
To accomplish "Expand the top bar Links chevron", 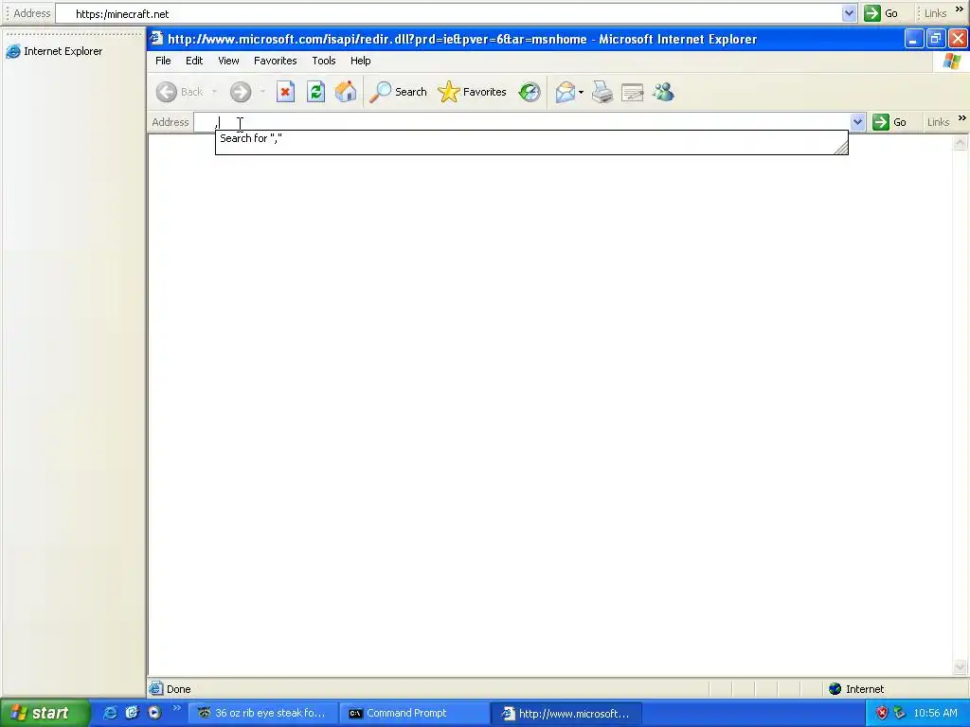I will click(x=960, y=9).
